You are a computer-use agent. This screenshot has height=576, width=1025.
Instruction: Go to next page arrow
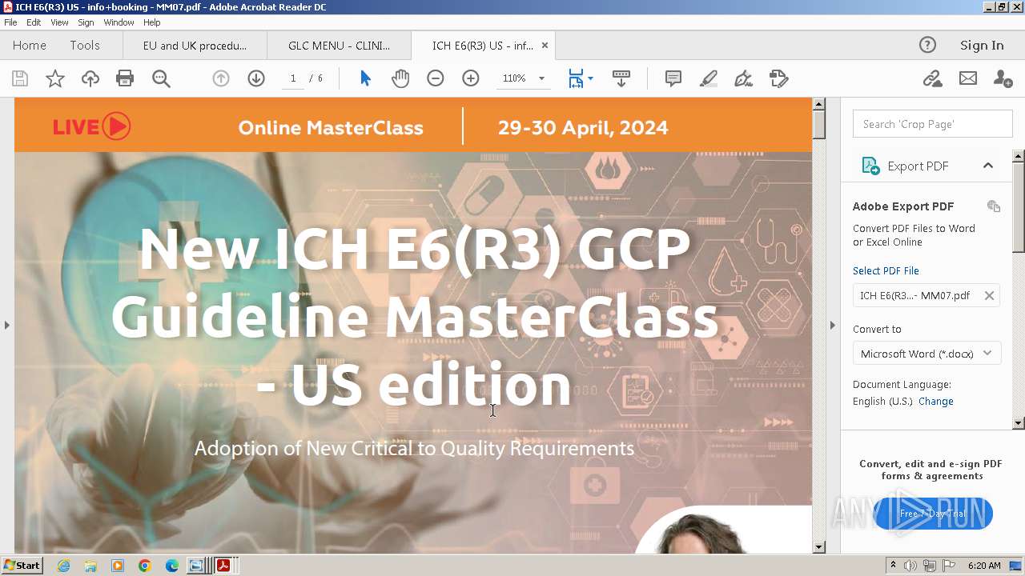256,78
